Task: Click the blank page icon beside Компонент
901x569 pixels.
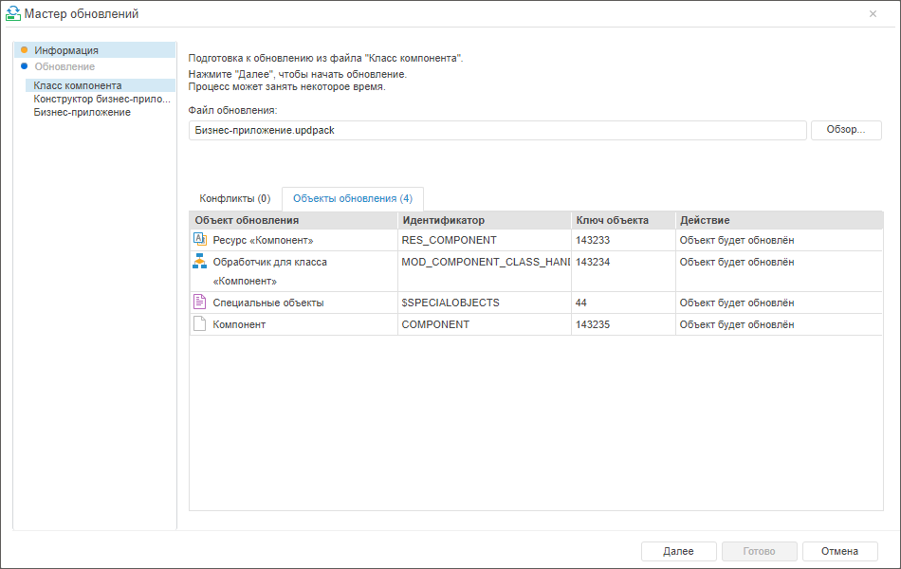Action: point(199,324)
